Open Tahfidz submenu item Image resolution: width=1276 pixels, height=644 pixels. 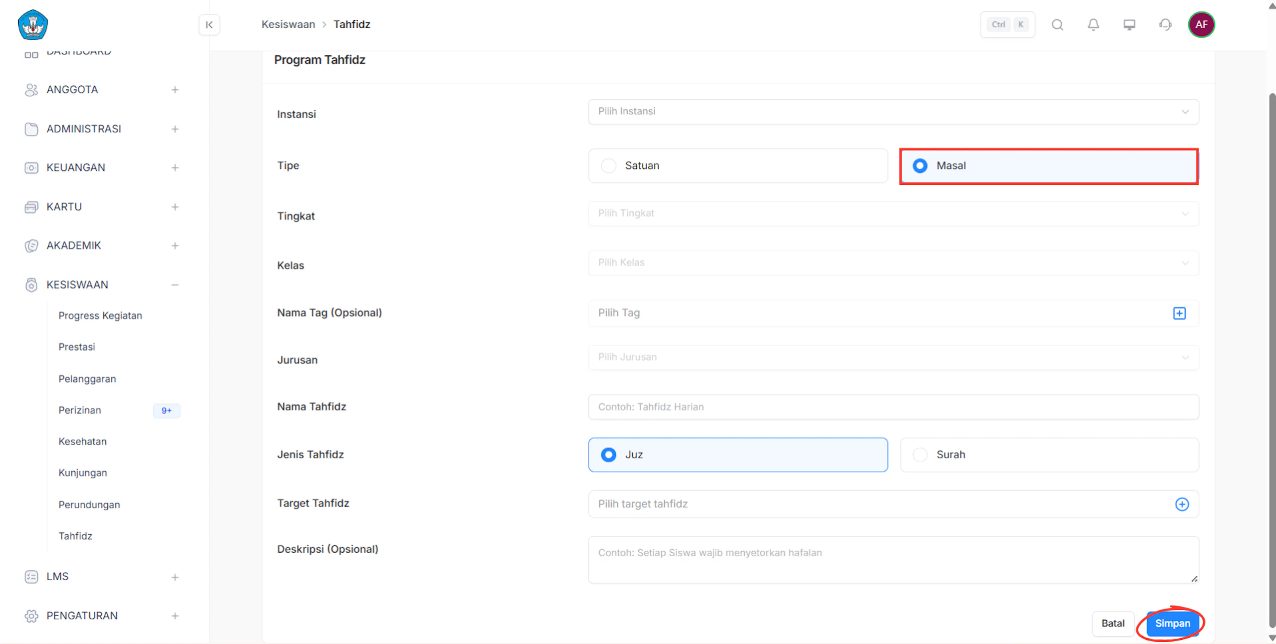click(x=75, y=536)
